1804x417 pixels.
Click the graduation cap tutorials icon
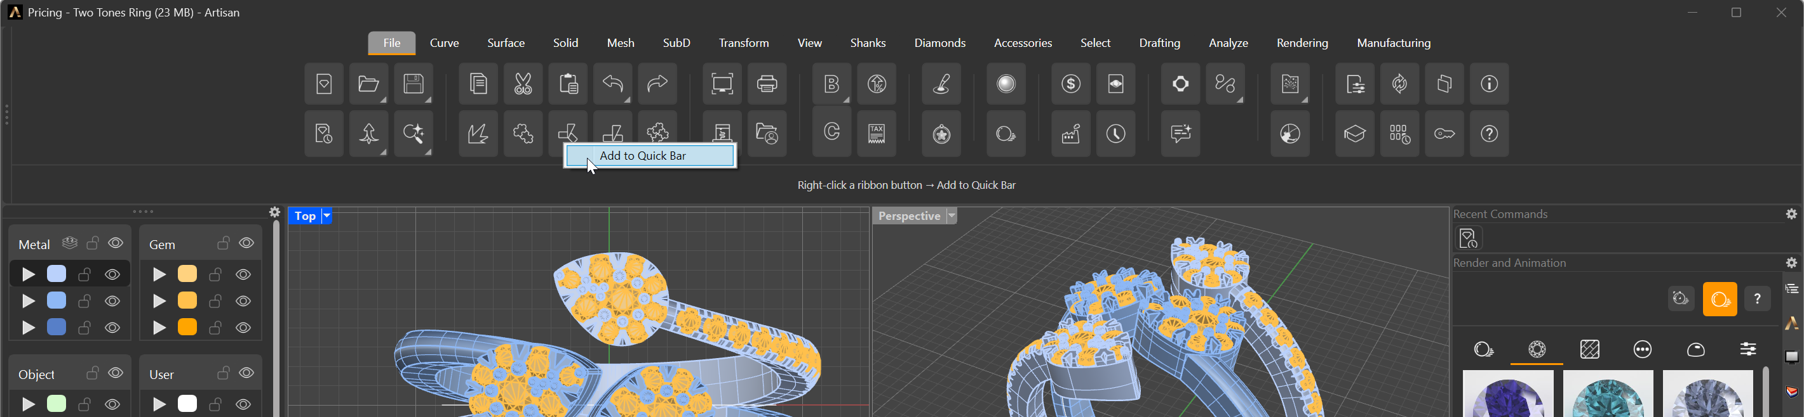coord(1355,132)
